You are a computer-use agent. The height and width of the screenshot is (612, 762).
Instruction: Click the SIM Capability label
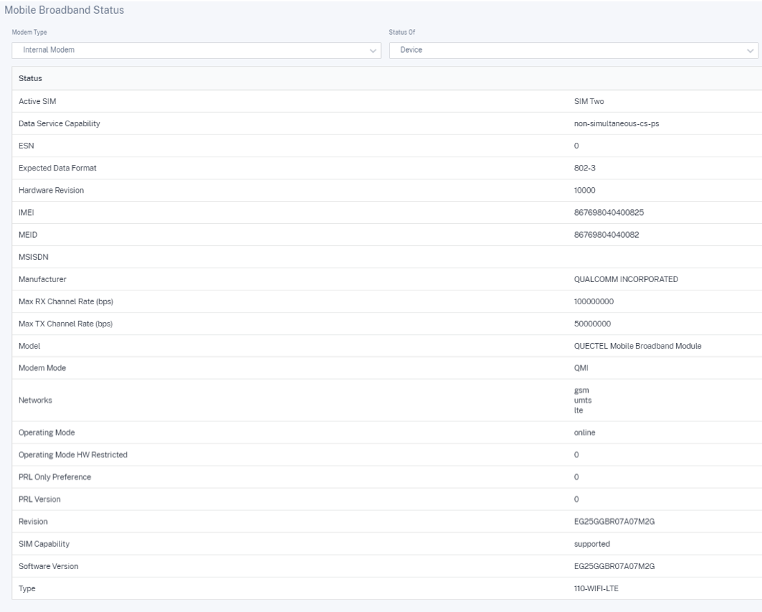44,544
